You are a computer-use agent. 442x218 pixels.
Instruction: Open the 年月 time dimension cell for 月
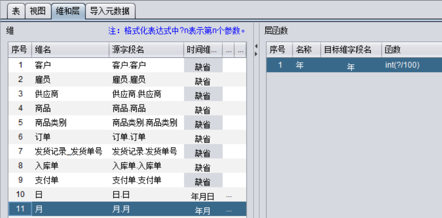[203, 211]
